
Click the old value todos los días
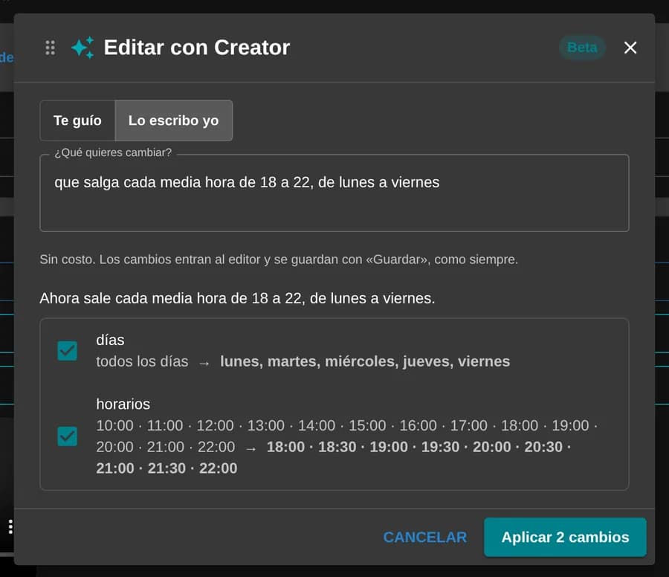click(x=142, y=361)
